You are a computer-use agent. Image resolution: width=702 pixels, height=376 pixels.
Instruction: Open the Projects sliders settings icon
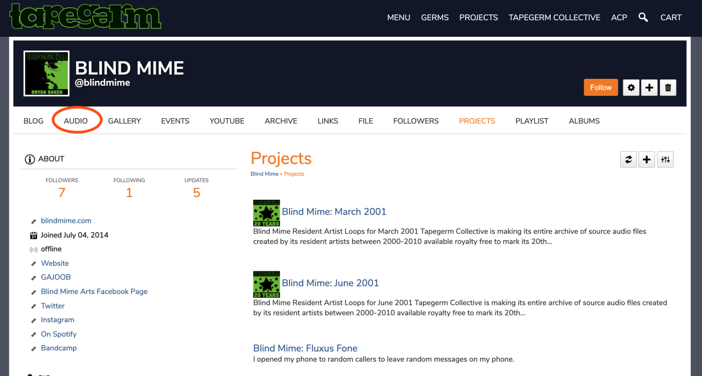tap(665, 160)
